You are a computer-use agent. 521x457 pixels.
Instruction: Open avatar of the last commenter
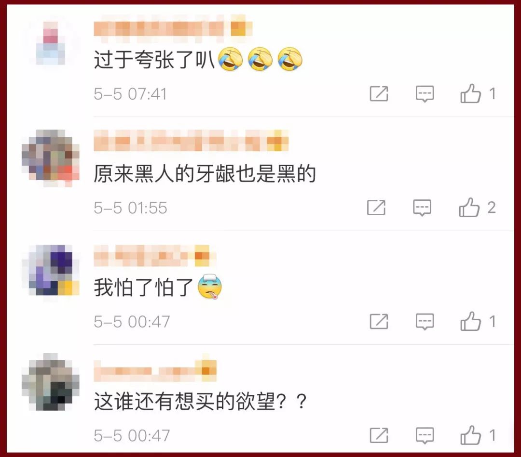[x=51, y=382]
